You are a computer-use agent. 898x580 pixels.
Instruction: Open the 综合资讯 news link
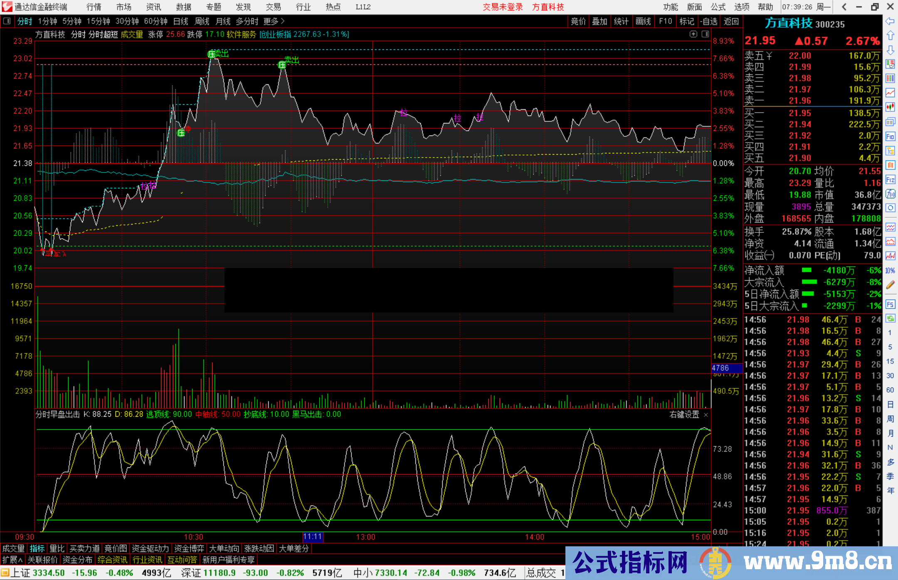(112, 560)
